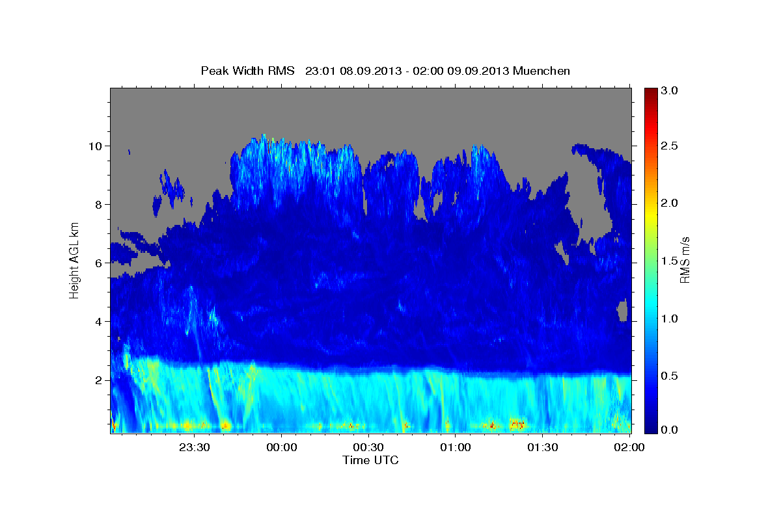Viewport: 781px width, 520px height.
Task: Click the 23:30 time tick label
Action: [195, 447]
